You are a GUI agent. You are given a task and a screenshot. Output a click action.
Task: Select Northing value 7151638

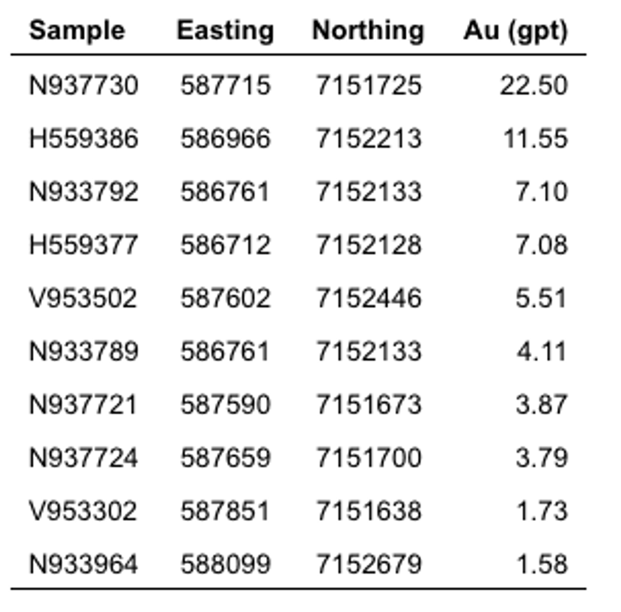click(x=368, y=511)
